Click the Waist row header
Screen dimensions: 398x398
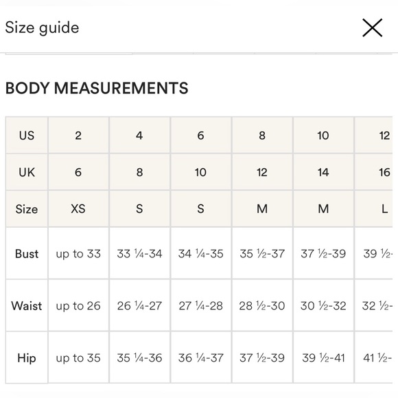tap(27, 305)
